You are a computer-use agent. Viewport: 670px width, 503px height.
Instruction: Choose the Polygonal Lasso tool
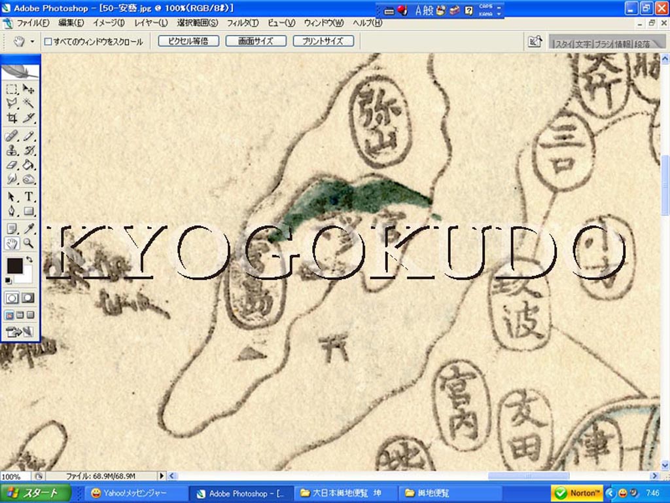(12, 103)
